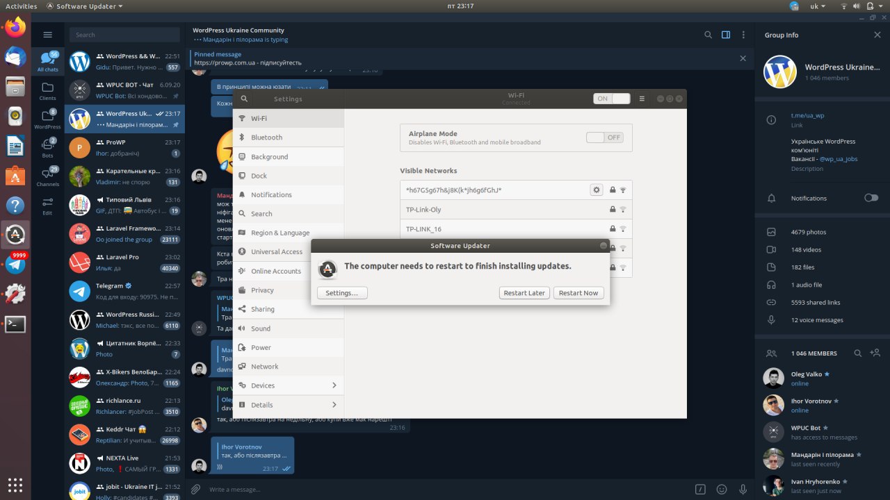This screenshot has width=890, height=500.
Task: Open Region & Language settings
Action: pos(289,233)
